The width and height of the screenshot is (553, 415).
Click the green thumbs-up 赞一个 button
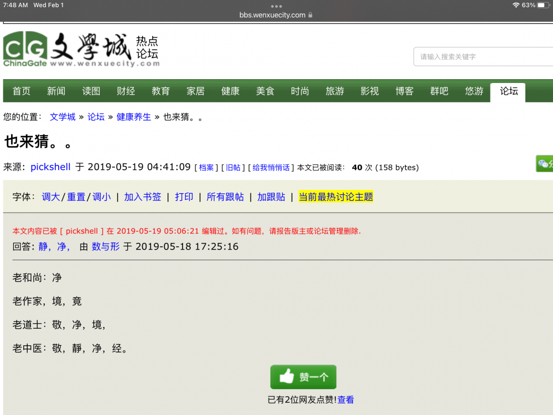303,377
